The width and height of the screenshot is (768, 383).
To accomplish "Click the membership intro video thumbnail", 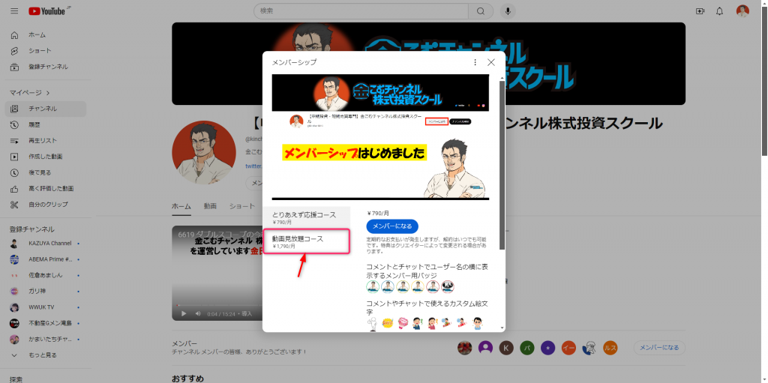I will 380,136.
